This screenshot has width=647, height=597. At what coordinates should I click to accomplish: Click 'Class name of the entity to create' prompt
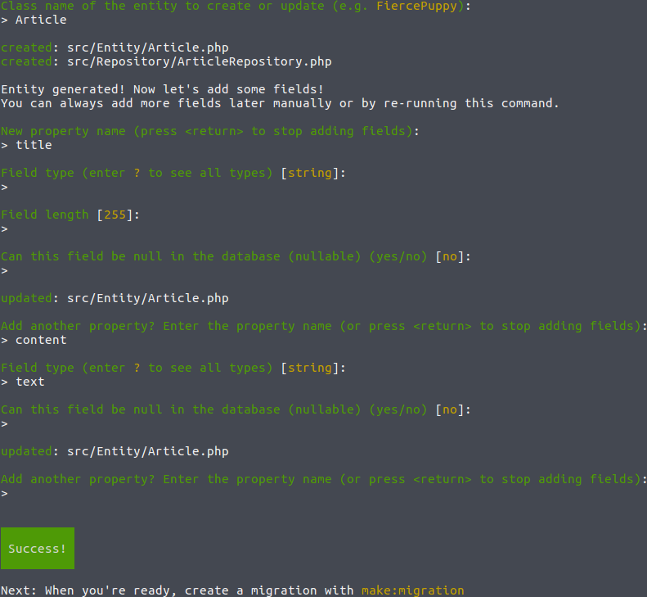236,6
